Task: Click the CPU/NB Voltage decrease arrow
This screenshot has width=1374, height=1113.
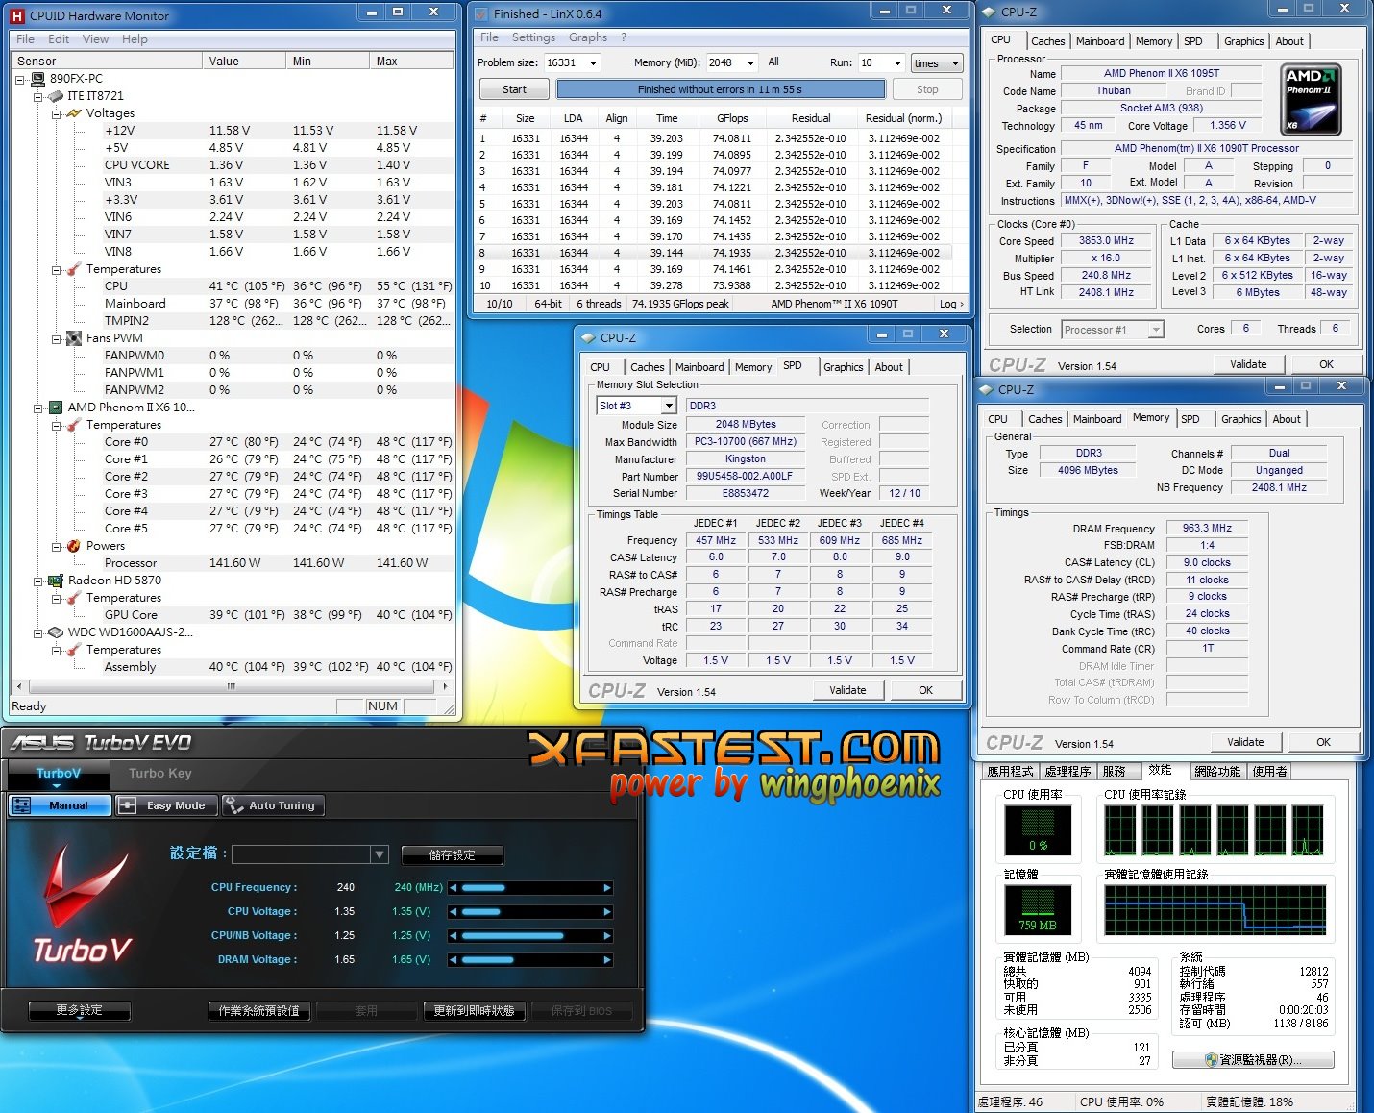Action: tap(454, 936)
